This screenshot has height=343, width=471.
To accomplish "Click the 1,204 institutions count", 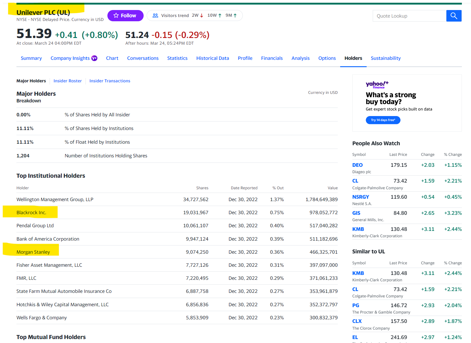I will 23,156.
